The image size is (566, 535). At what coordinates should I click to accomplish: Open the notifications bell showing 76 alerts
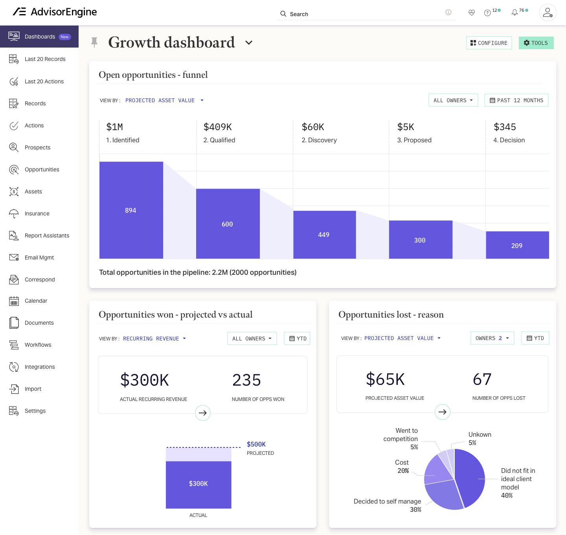click(515, 13)
